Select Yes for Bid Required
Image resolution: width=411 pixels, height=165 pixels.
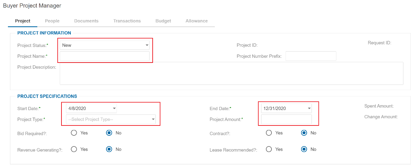tap(74, 133)
